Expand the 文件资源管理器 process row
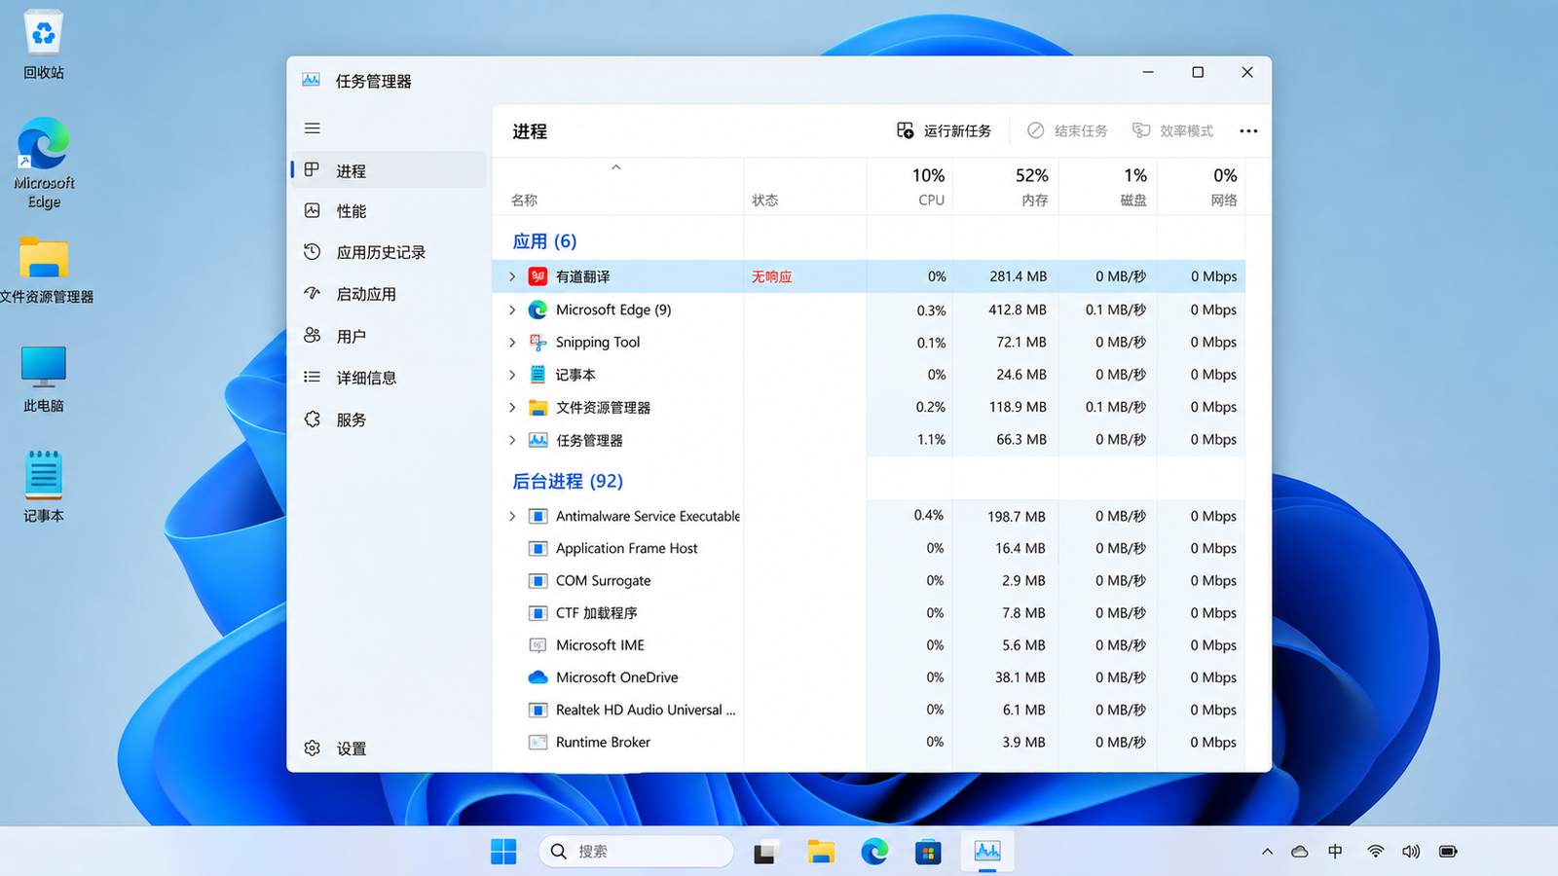Screen dimensions: 1558x876 pyautogui.click(x=512, y=407)
